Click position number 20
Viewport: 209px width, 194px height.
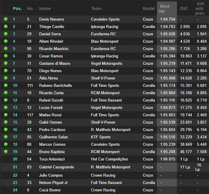coord(15,159)
